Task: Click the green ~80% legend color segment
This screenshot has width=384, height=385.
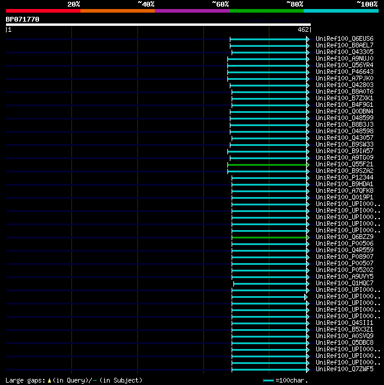Action: pos(266,11)
